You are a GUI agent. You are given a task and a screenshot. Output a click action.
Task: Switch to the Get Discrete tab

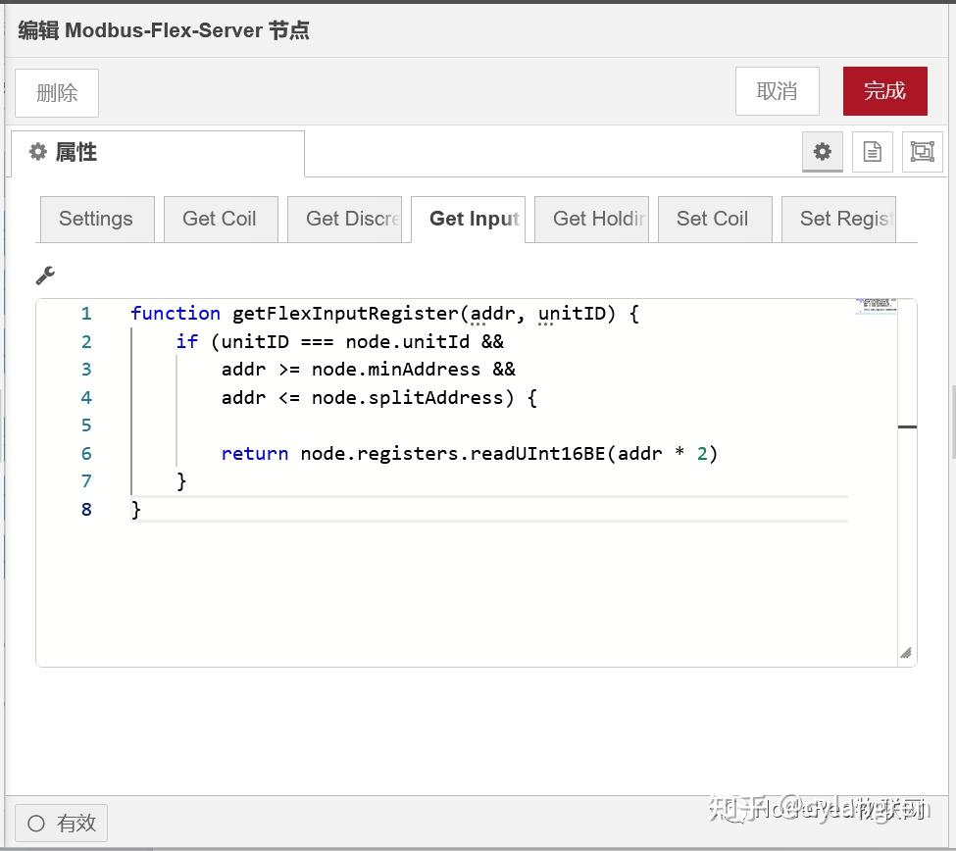[x=348, y=219]
